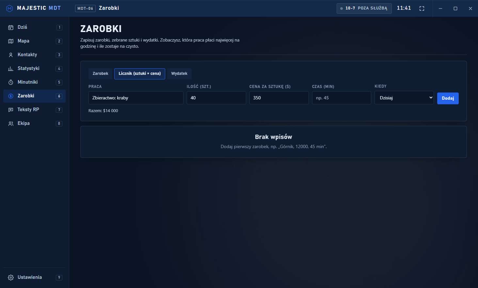Image resolution: width=478 pixels, height=288 pixels.
Task: Click the Statystyki bar chart icon
Action: click(11, 69)
